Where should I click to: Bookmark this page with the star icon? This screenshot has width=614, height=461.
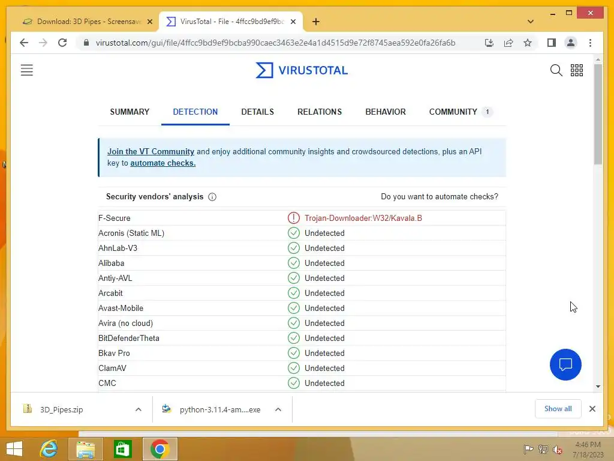pyautogui.click(x=528, y=43)
